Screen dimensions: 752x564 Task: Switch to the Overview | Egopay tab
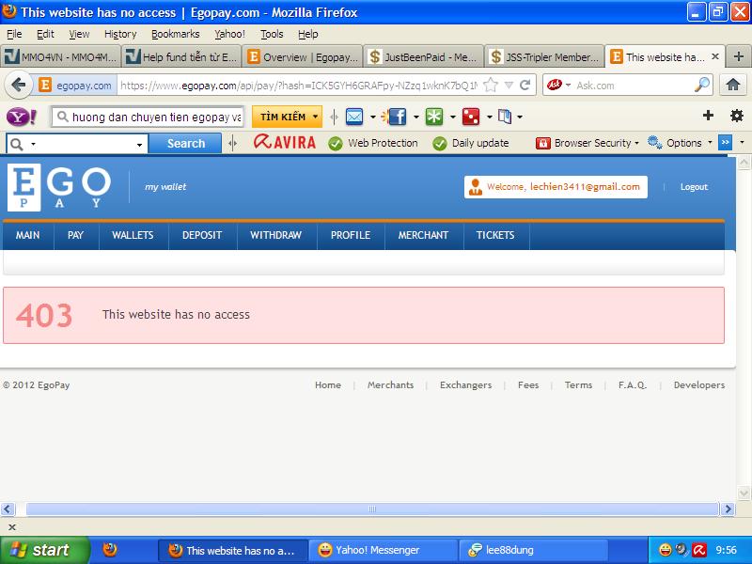[302, 57]
